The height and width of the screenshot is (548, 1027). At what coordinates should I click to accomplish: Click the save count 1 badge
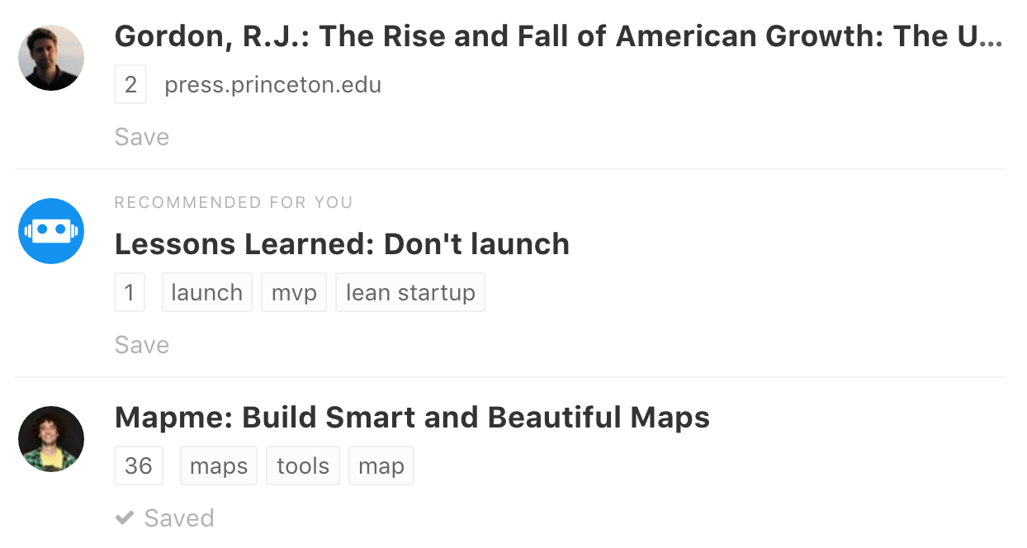(130, 293)
